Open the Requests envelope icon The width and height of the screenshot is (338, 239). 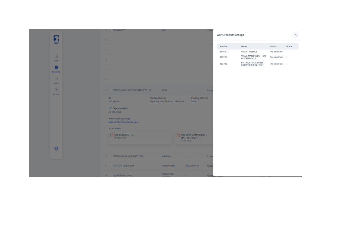click(x=56, y=67)
